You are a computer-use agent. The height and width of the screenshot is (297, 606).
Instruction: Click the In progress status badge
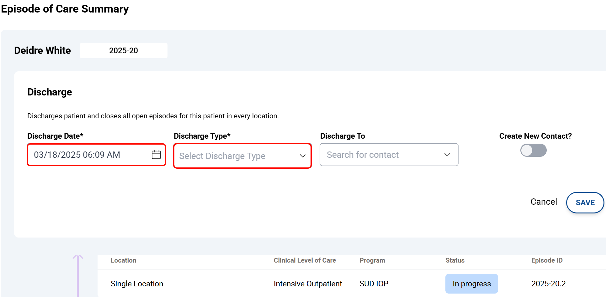point(471,284)
